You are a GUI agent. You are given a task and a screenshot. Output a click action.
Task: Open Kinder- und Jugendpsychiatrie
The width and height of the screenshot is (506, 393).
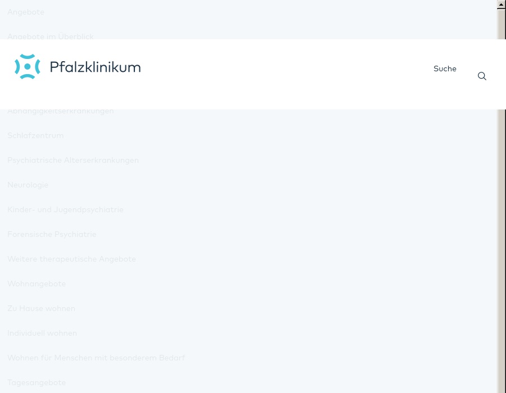pos(65,209)
